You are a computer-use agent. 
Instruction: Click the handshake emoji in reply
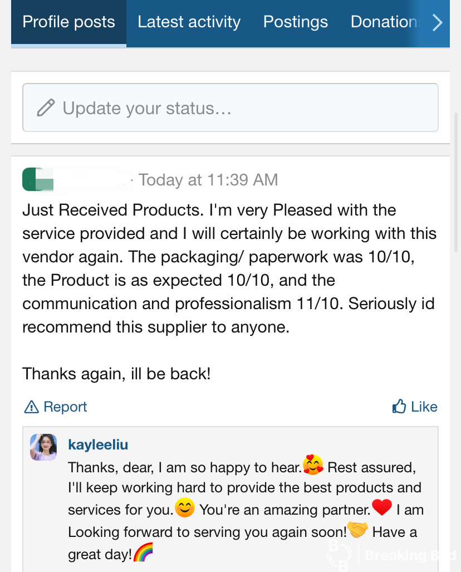[x=357, y=530]
